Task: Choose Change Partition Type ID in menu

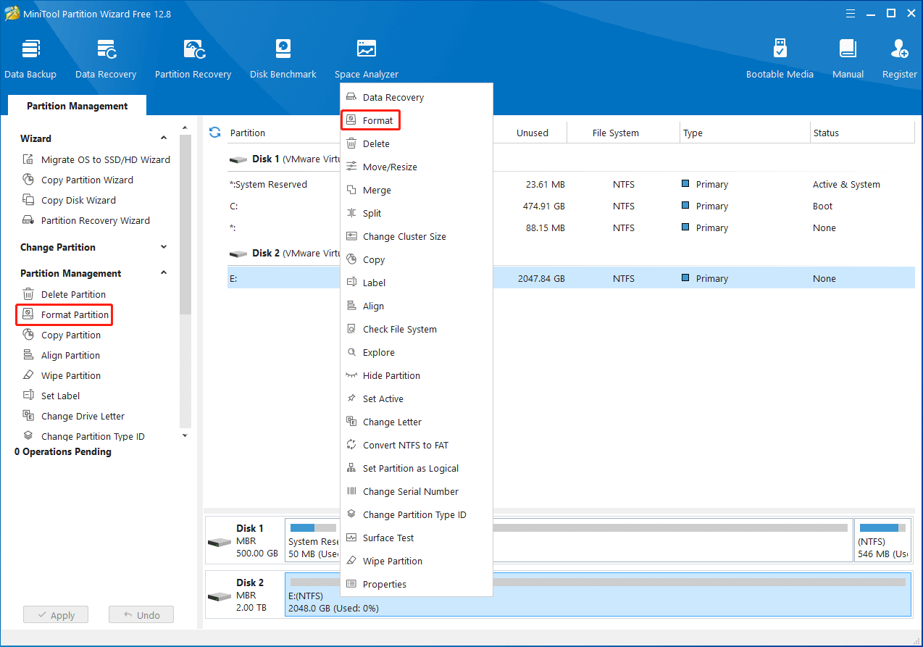Action: 417,514
